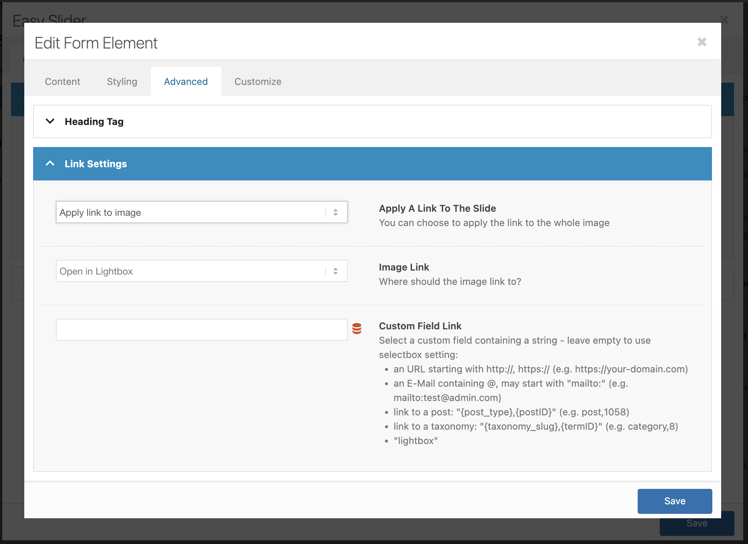This screenshot has height=544, width=748.
Task: Switch to the Content tab
Action: coord(63,82)
